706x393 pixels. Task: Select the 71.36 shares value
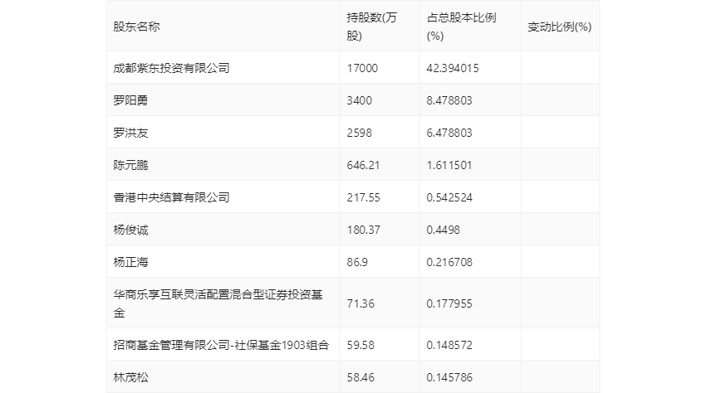[x=360, y=303]
